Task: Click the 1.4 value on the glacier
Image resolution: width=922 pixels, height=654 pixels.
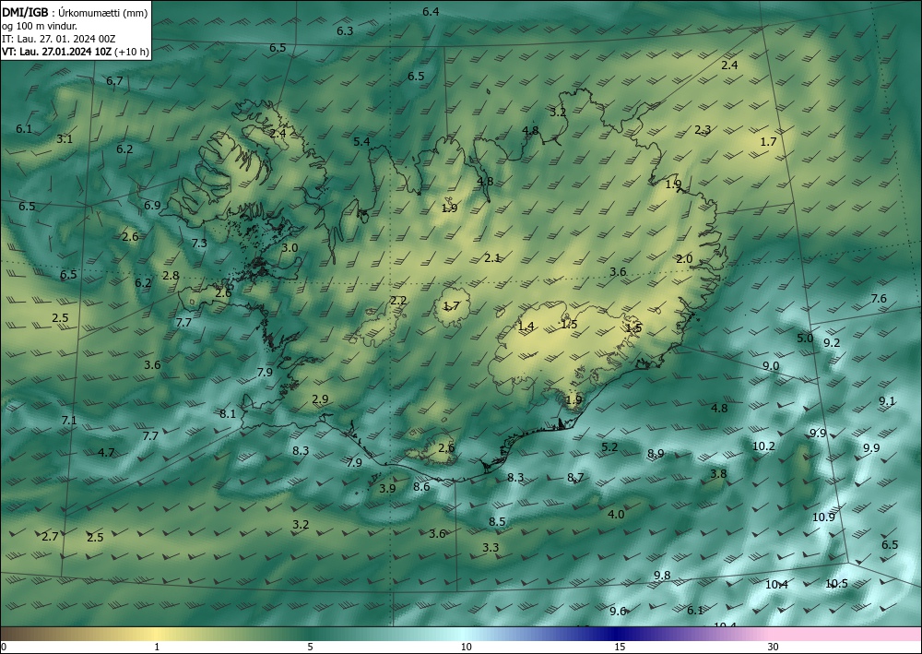Action: click(526, 327)
